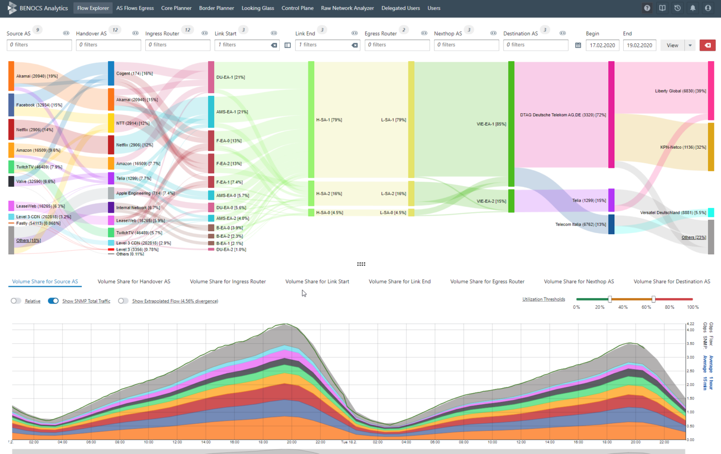The height and width of the screenshot is (454, 721).
Task: Open the user account icon
Action: click(708, 8)
